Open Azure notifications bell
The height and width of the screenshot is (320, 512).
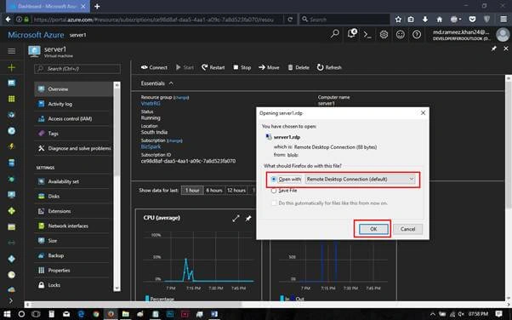[x=352, y=34]
